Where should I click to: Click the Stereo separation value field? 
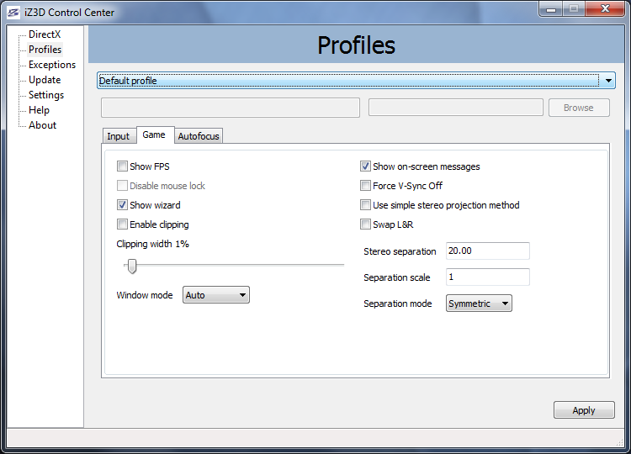point(488,251)
